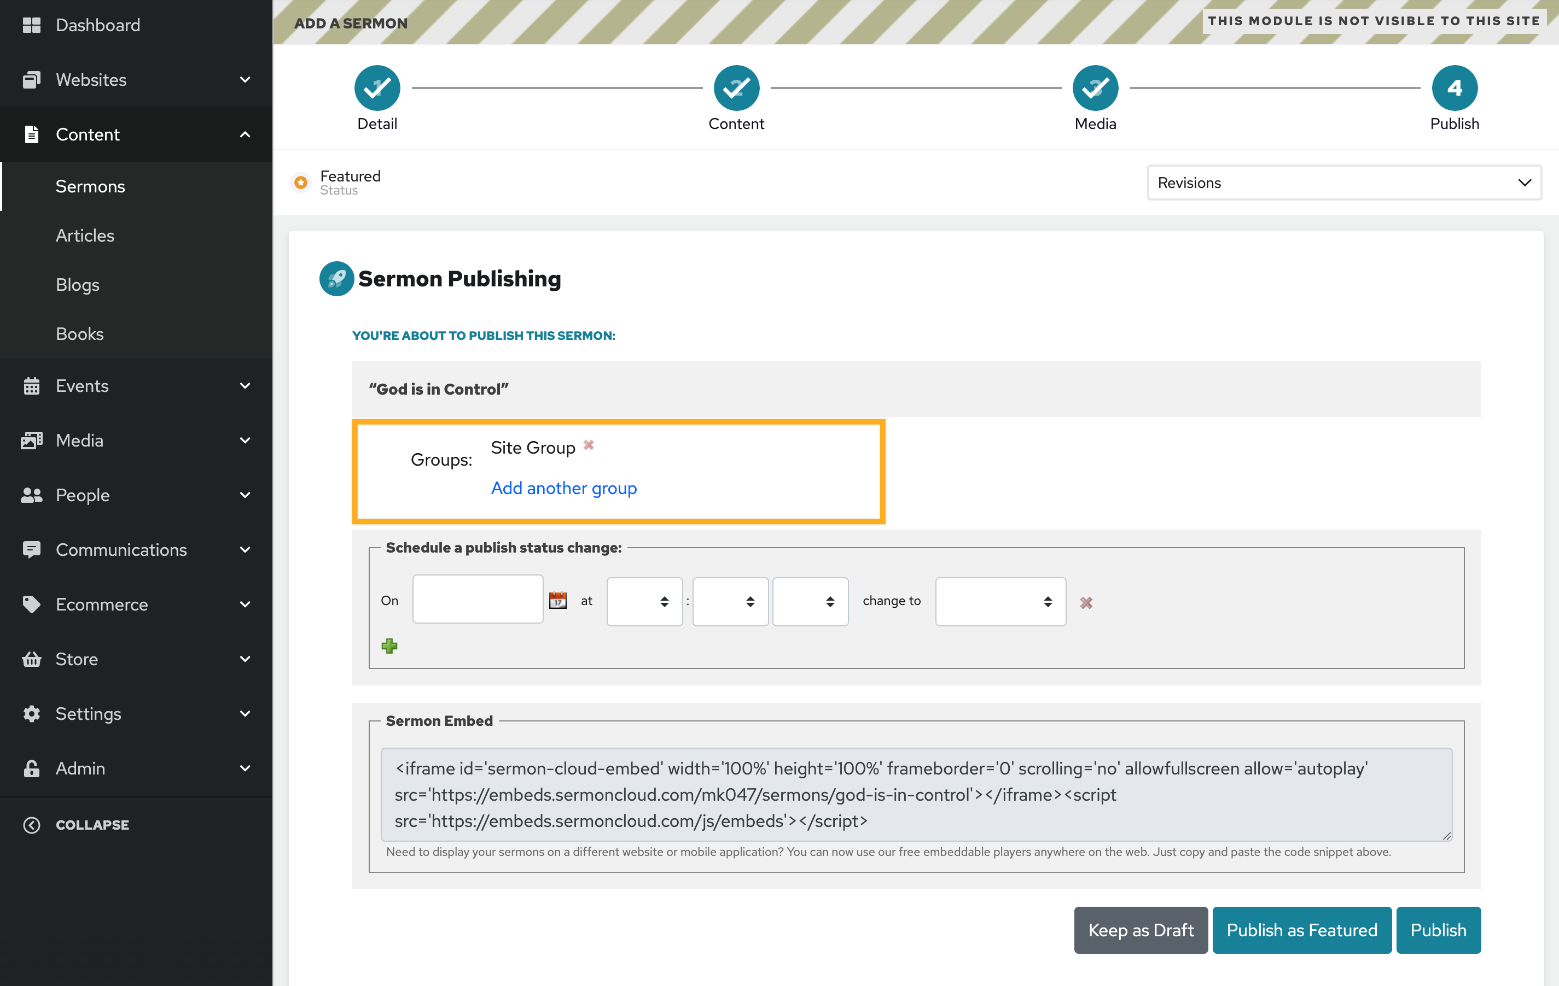Open the date picker calendar icon
The image size is (1559, 986).
tap(557, 600)
